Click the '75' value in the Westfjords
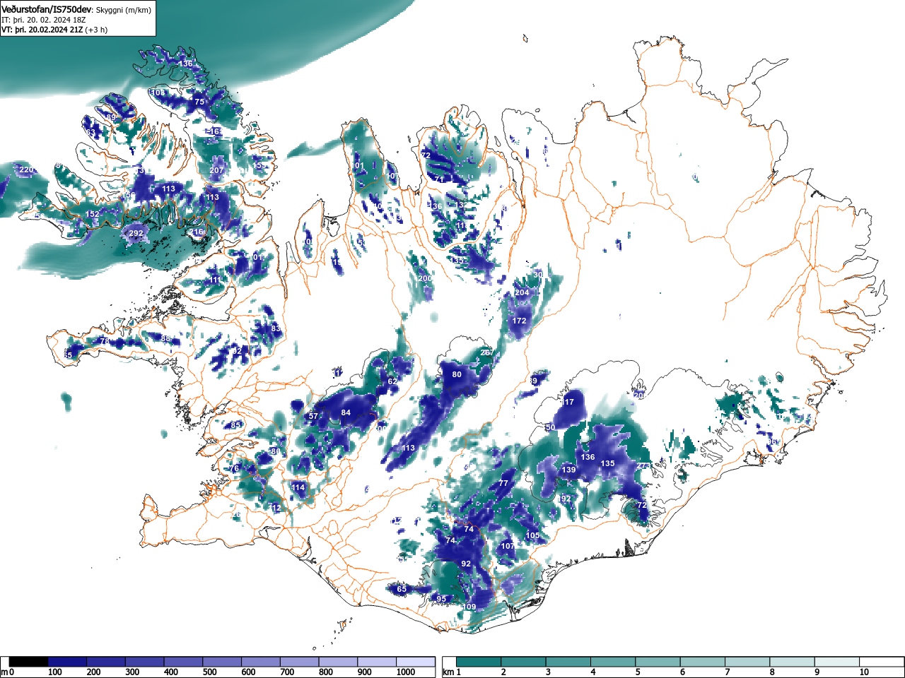Viewport: 905px width, 678px height. pyautogui.click(x=199, y=102)
